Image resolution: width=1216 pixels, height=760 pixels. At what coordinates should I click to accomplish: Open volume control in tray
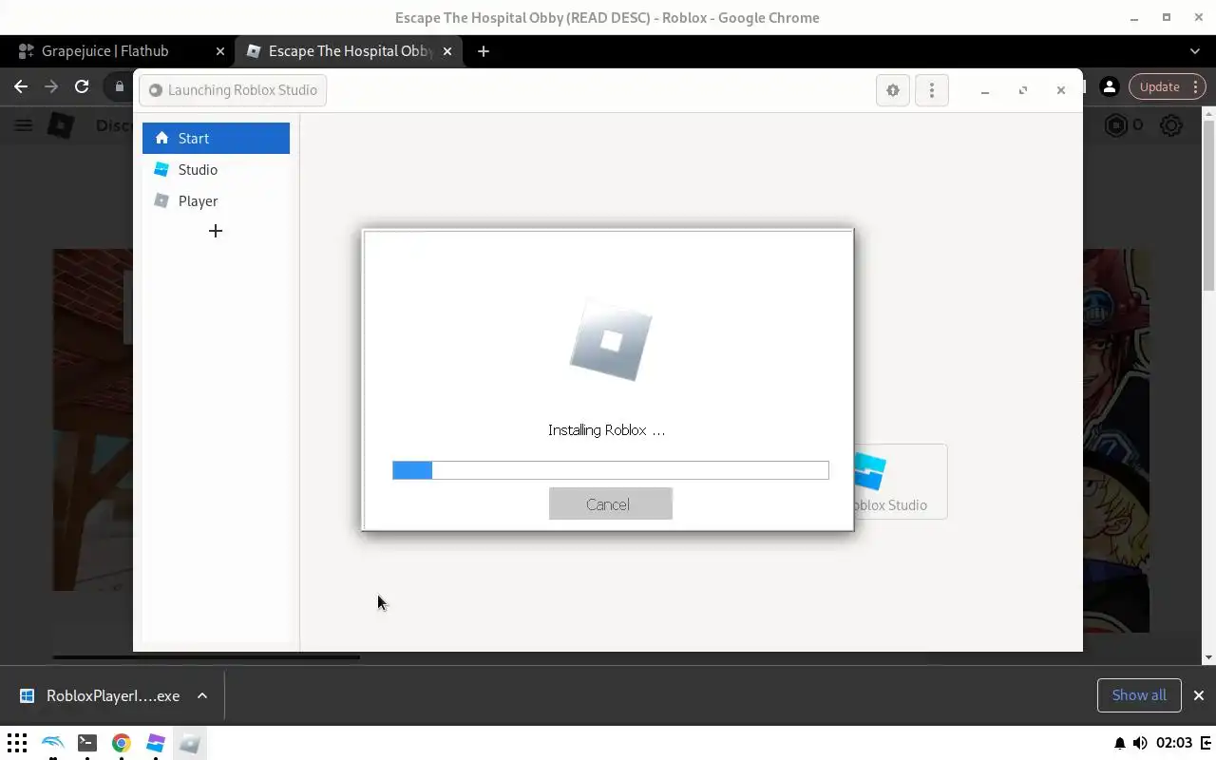pos(1140,743)
